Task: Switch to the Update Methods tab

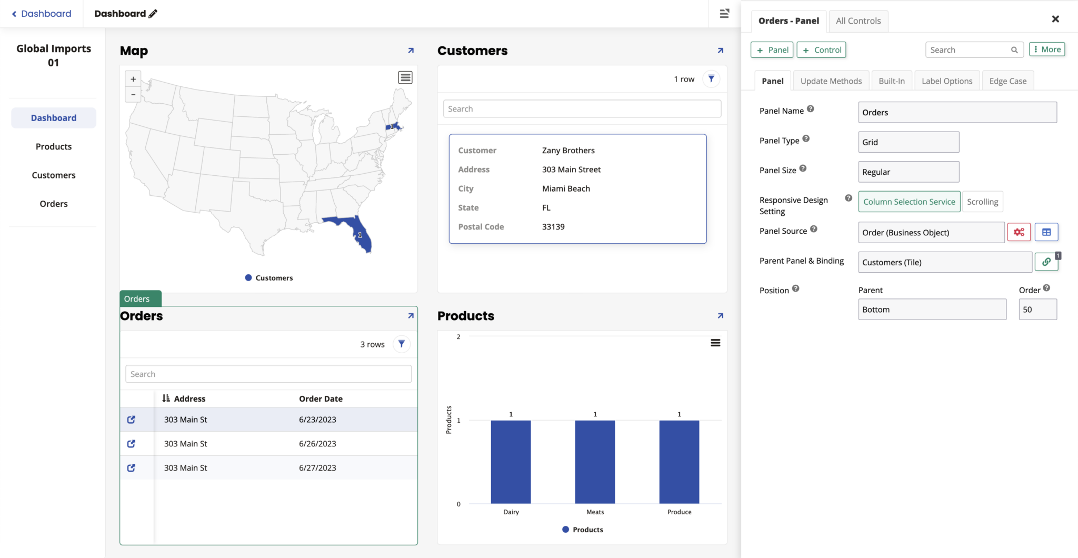Action: pyautogui.click(x=831, y=81)
